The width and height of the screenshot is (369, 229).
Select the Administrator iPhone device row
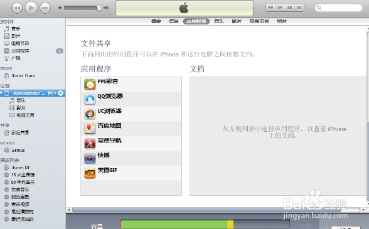pos(33,93)
